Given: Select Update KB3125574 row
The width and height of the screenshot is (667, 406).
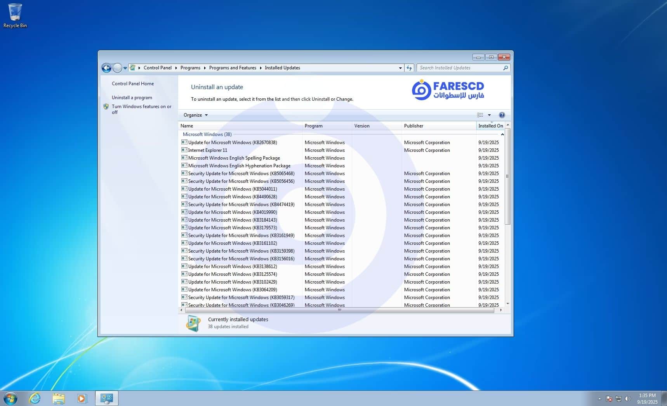Looking at the screenshot, I should [342, 274].
